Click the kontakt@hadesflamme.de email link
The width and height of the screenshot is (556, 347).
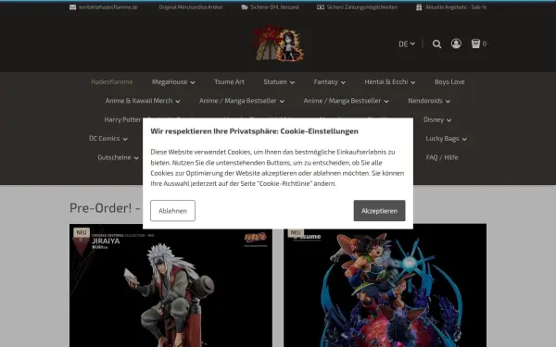click(108, 7)
